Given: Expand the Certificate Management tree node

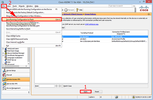Looking at the screenshot, I should (x=3, y=55).
